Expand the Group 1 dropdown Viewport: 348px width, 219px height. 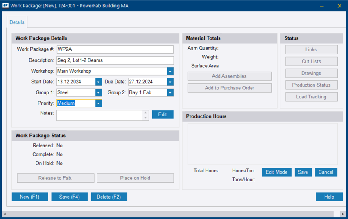99,93
